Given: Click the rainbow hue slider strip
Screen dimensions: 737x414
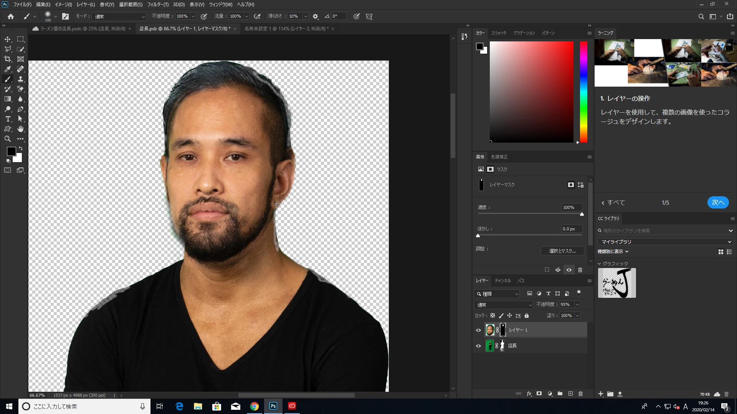Looking at the screenshot, I should point(583,92).
